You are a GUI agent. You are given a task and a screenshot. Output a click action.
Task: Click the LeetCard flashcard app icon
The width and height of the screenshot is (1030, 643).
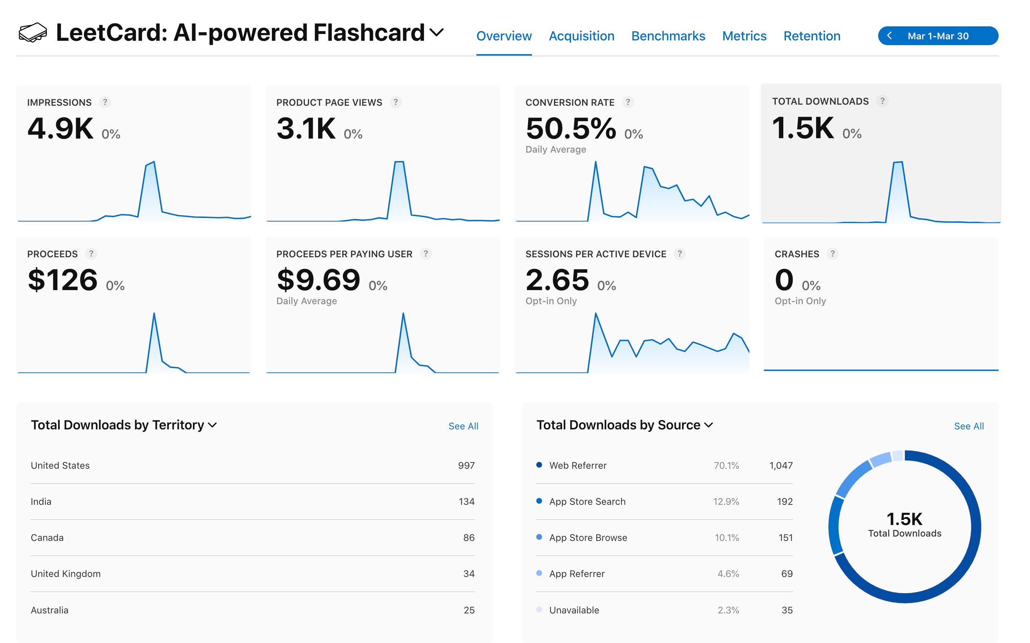pyautogui.click(x=33, y=33)
